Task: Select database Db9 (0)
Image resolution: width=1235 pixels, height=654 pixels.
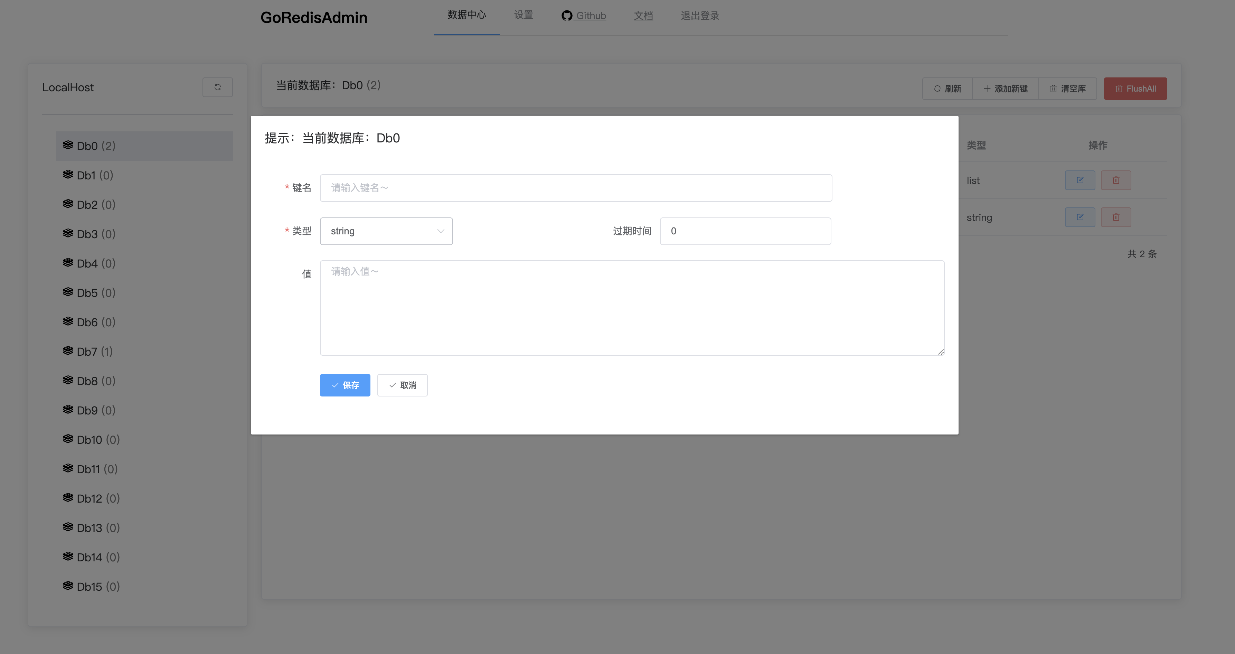Action: [144, 410]
